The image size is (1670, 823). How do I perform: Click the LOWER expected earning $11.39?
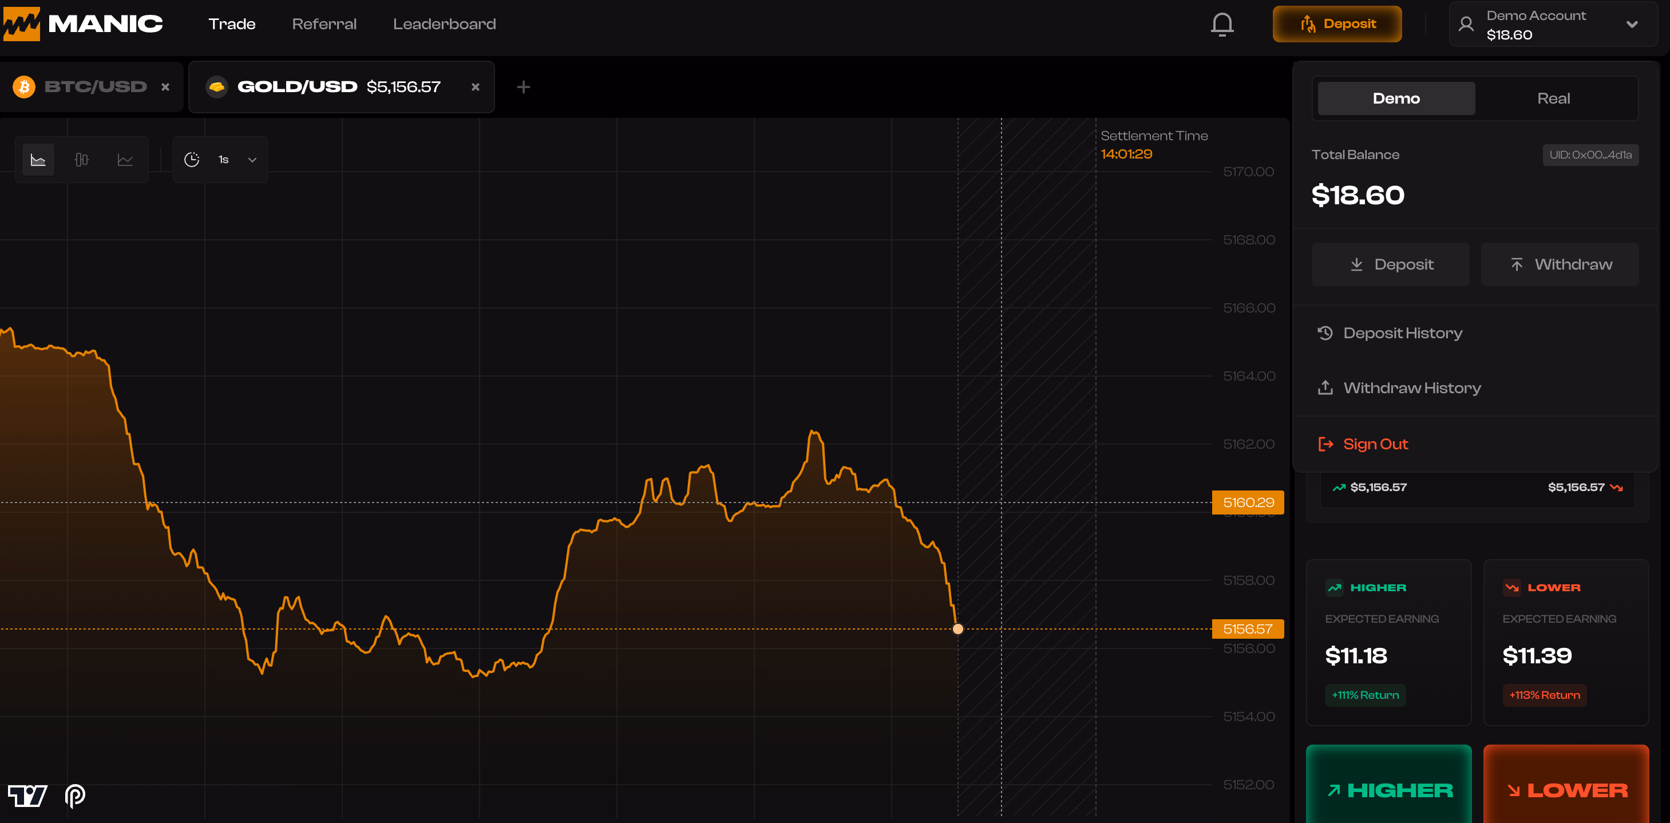(1537, 656)
